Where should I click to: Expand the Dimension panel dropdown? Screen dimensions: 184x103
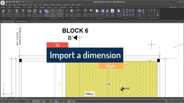point(55,18)
